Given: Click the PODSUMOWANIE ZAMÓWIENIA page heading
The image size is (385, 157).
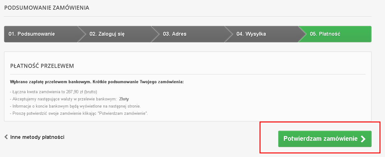Looking at the screenshot, I should click(47, 8).
